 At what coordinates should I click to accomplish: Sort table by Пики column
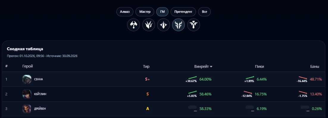[x=259, y=66]
